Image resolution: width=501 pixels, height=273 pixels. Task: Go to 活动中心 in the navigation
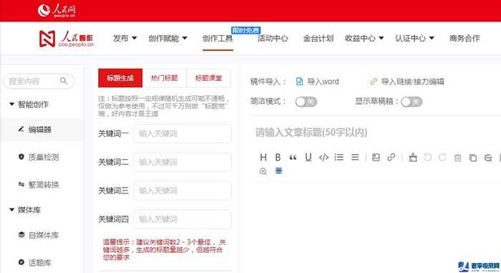coord(273,39)
